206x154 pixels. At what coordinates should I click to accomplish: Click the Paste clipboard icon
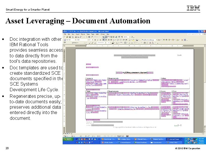pos(89,37)
